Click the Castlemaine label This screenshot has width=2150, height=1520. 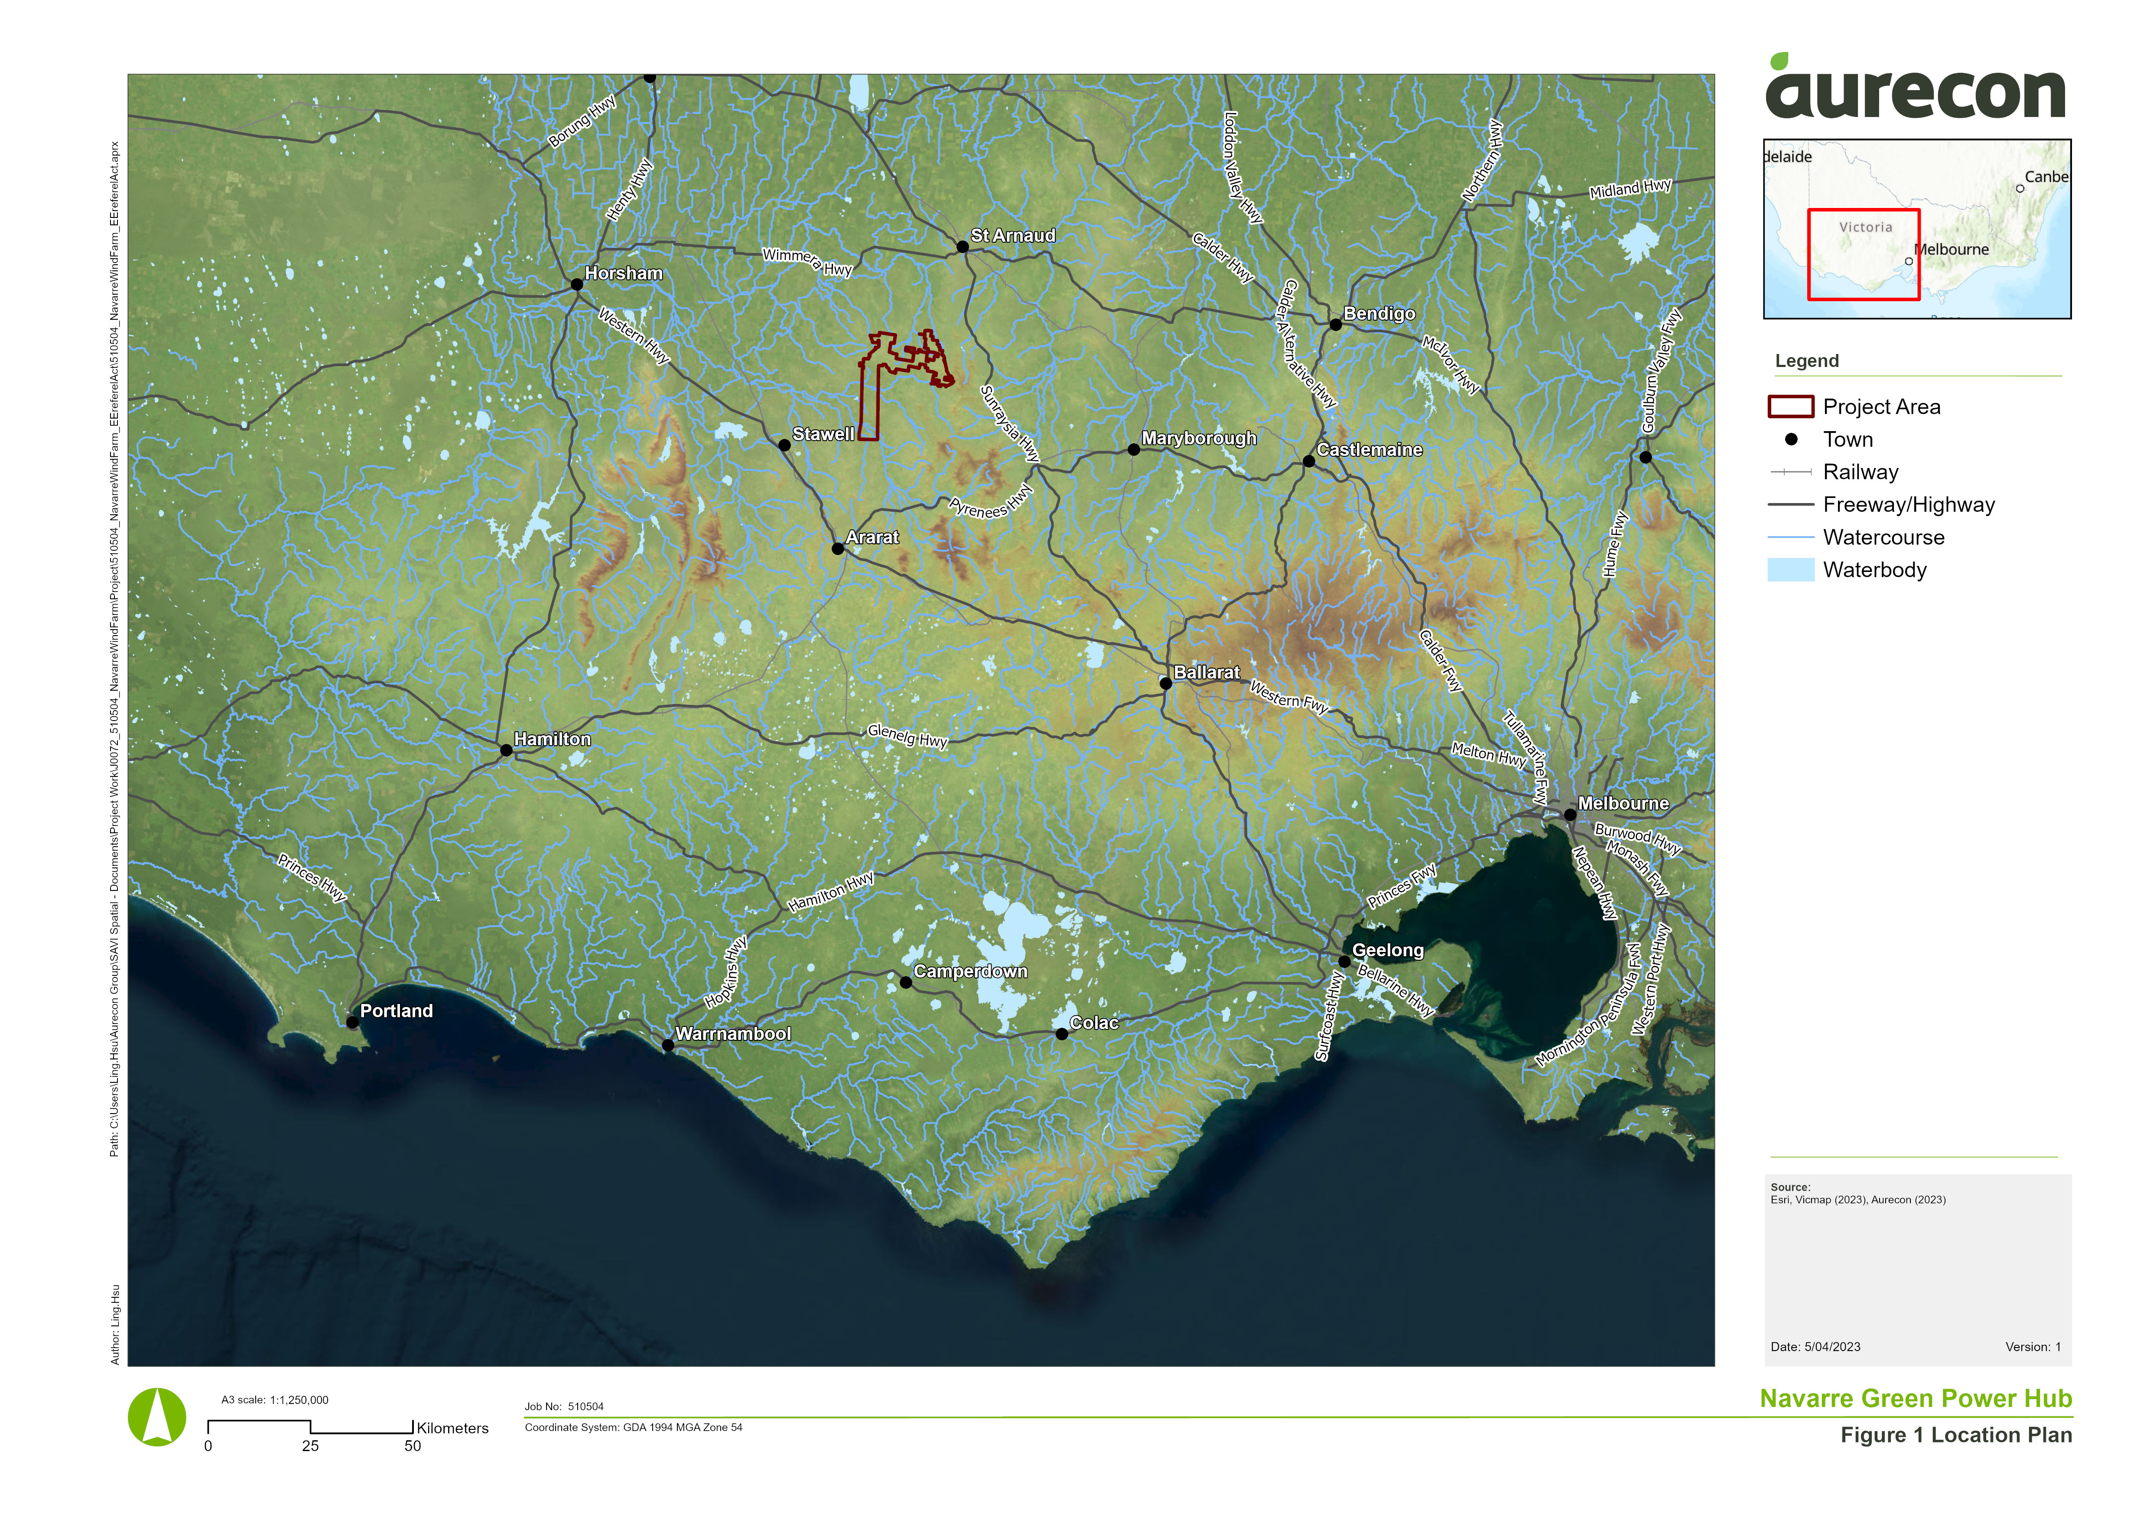[x=1370, y=450]
